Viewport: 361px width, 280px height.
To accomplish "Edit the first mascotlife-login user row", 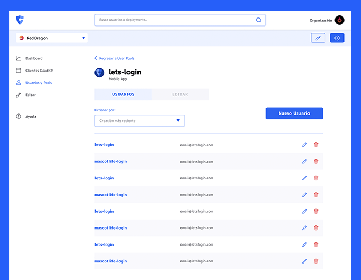I will (x=304, y=161).
